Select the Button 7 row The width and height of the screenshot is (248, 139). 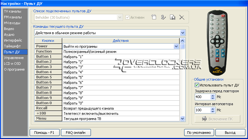[48, 87]
